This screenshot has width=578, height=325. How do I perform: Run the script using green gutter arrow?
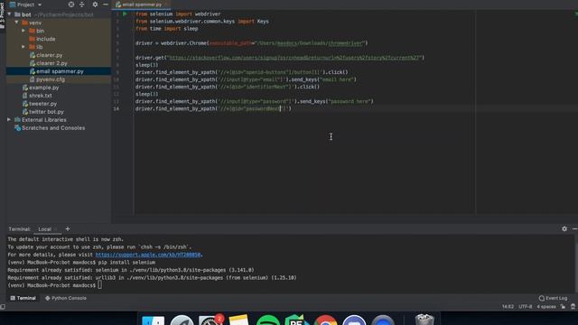coord(125,14)
